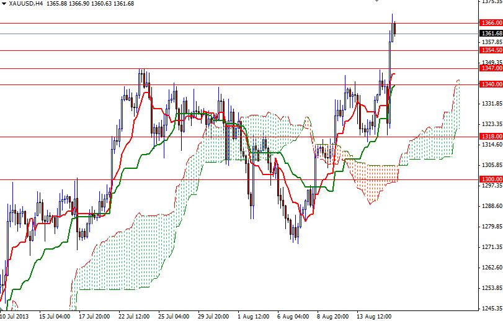Click the 10 Jul 2013 date label
Image resolution: width=503 pixels, height=321 pixels.
point(16,316)
